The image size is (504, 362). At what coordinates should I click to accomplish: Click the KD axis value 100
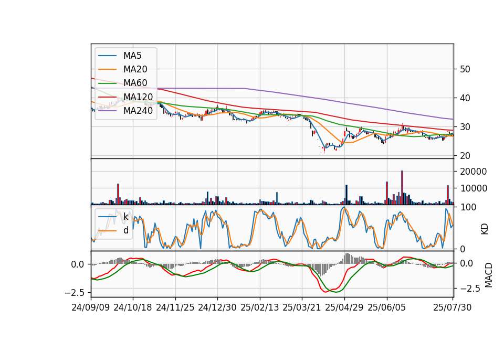[468, 207]
